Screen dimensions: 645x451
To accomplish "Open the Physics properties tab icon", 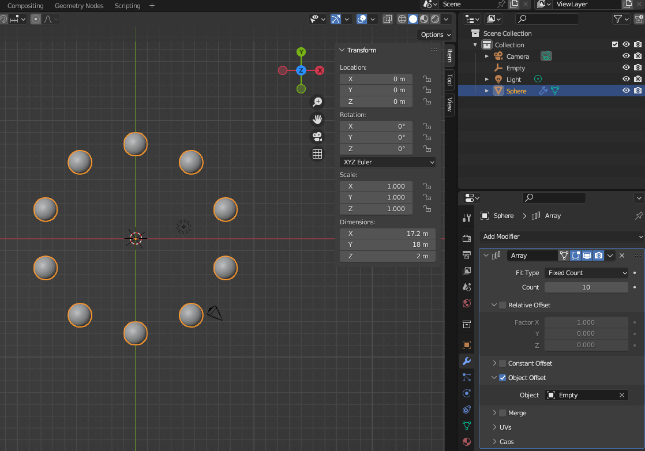I will click(467, 393).
